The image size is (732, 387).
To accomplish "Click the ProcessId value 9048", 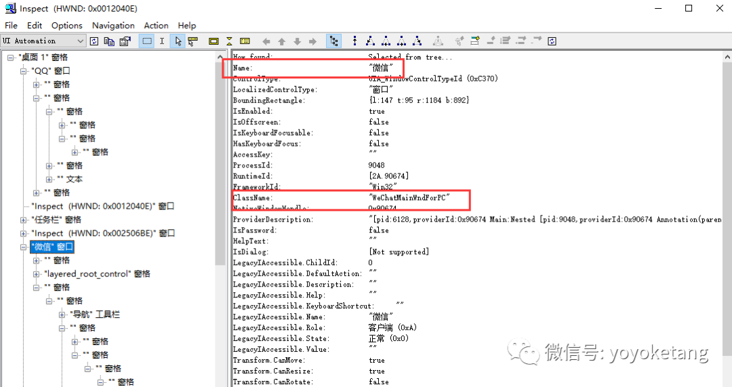I will tap(376, 165).
